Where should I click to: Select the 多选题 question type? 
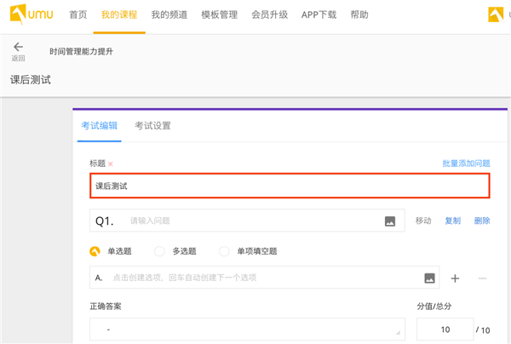click(159, 251)
